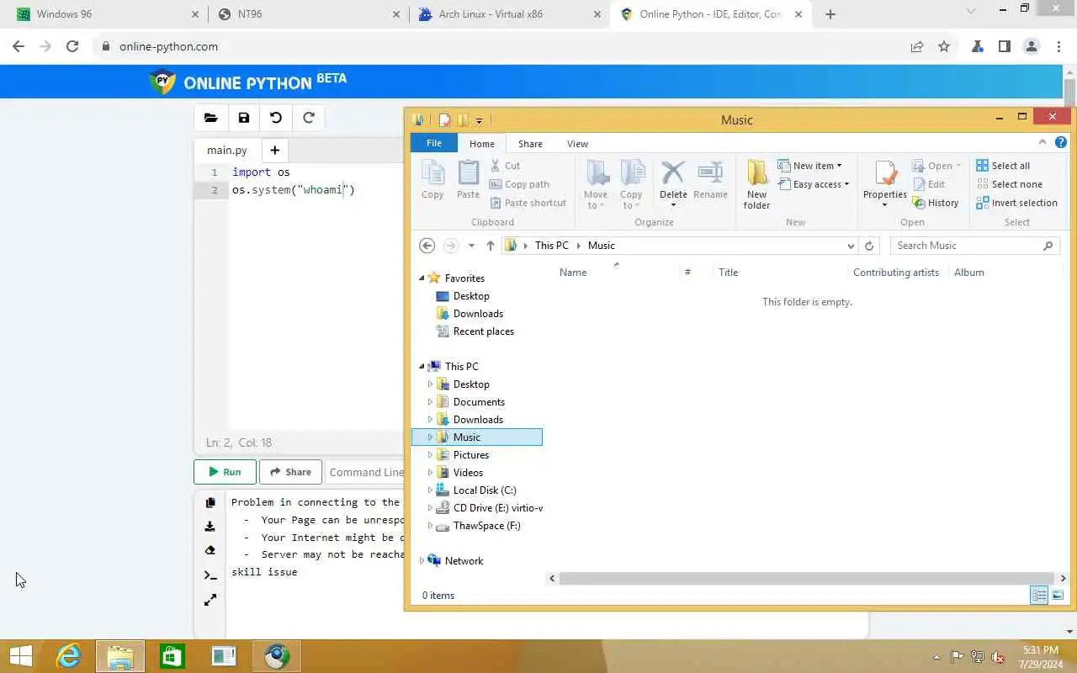
Task: Undo last edit in Online Python editor
Action: coord(276,118)
